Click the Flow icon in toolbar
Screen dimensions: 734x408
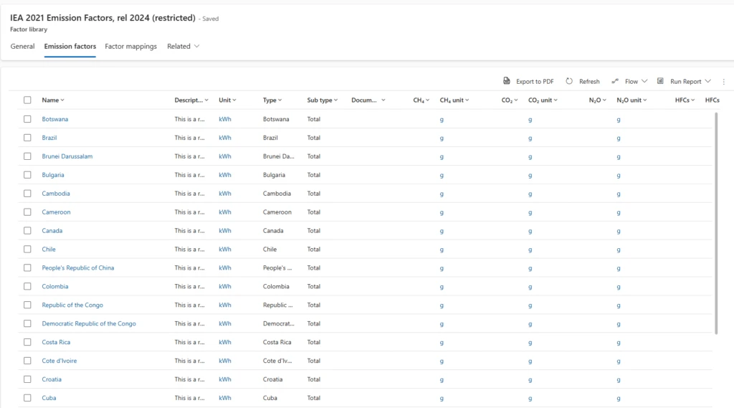tap(615, 82)
